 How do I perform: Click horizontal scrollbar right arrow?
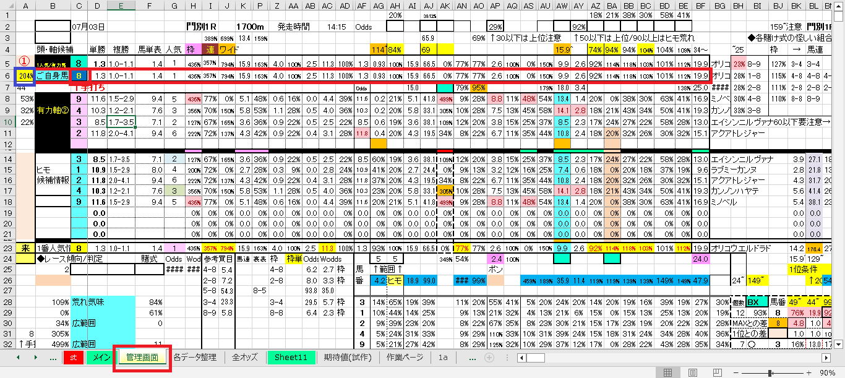pos(826,358)
